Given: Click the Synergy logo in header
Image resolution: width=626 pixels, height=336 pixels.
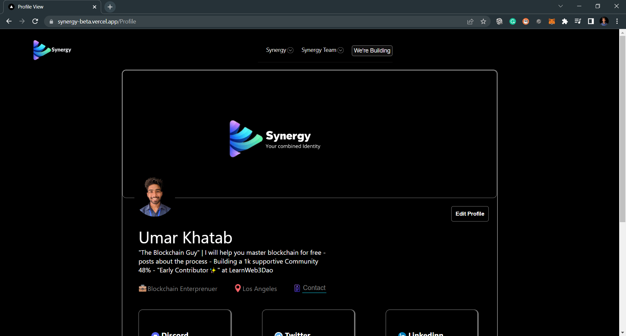Looking at the screenshot, I should coord(52,50).
